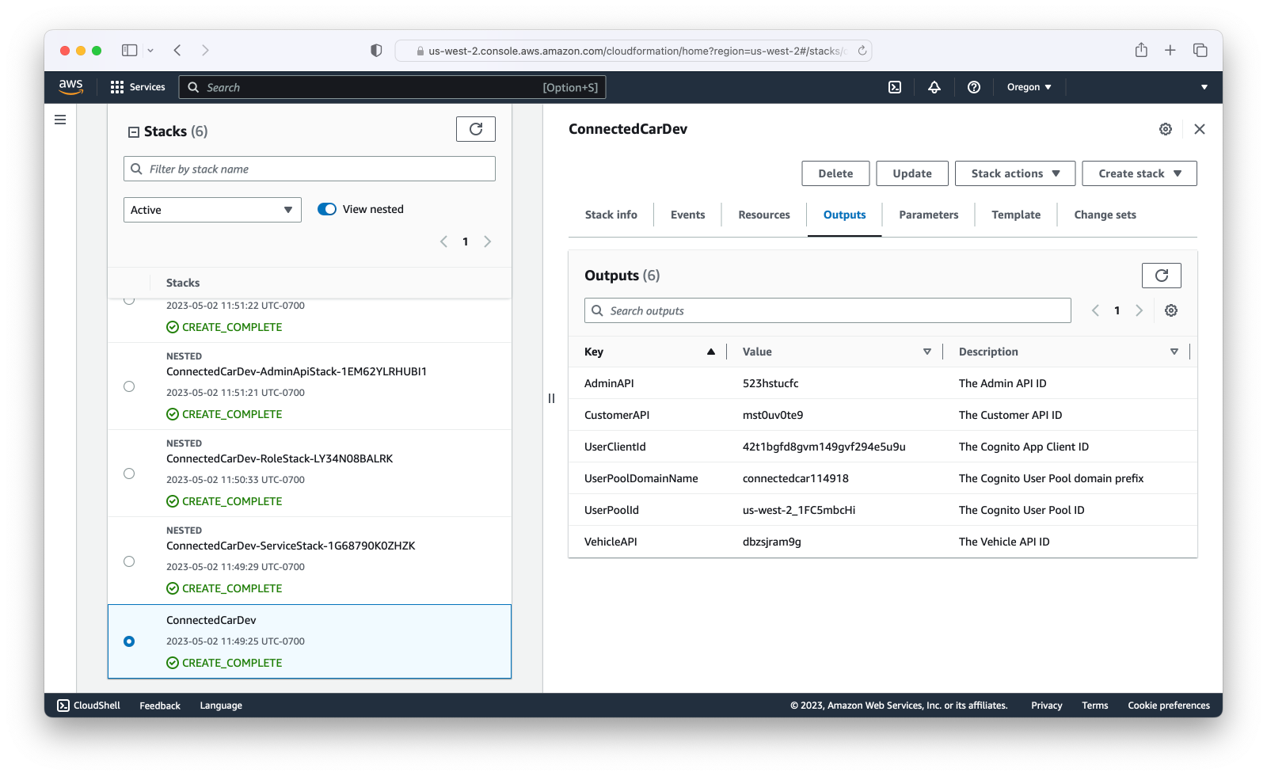The width and height of the screenshot is (1267, 776).
Task: Select the RoleStack nested stack radio
Action: pyautogui.click(x=129, y=474)
